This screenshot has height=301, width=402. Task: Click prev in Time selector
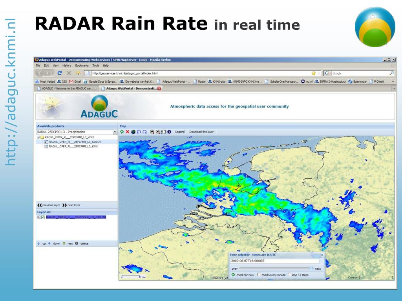pos(235,268)
